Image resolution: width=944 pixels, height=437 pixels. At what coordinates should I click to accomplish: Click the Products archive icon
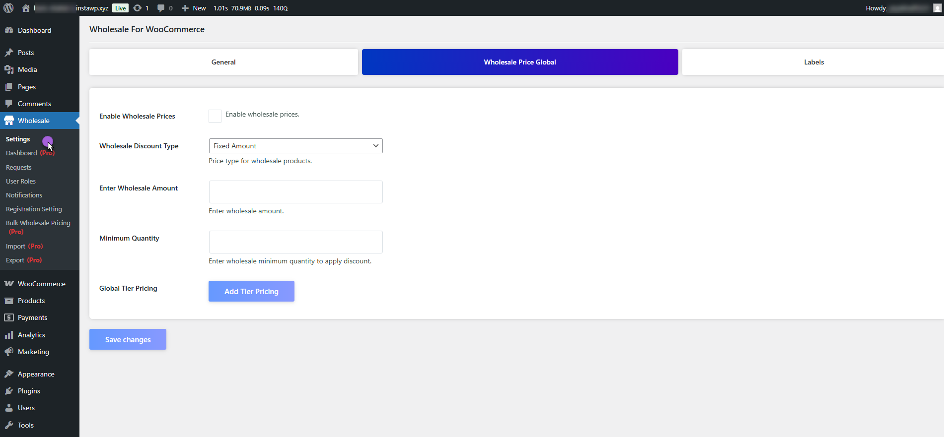[x=9, y=301]
